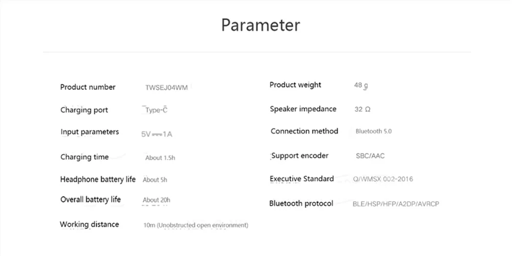512x256 pixels.
Task: Select the Bluetooth 5.0 value
Action: (374, 131)
